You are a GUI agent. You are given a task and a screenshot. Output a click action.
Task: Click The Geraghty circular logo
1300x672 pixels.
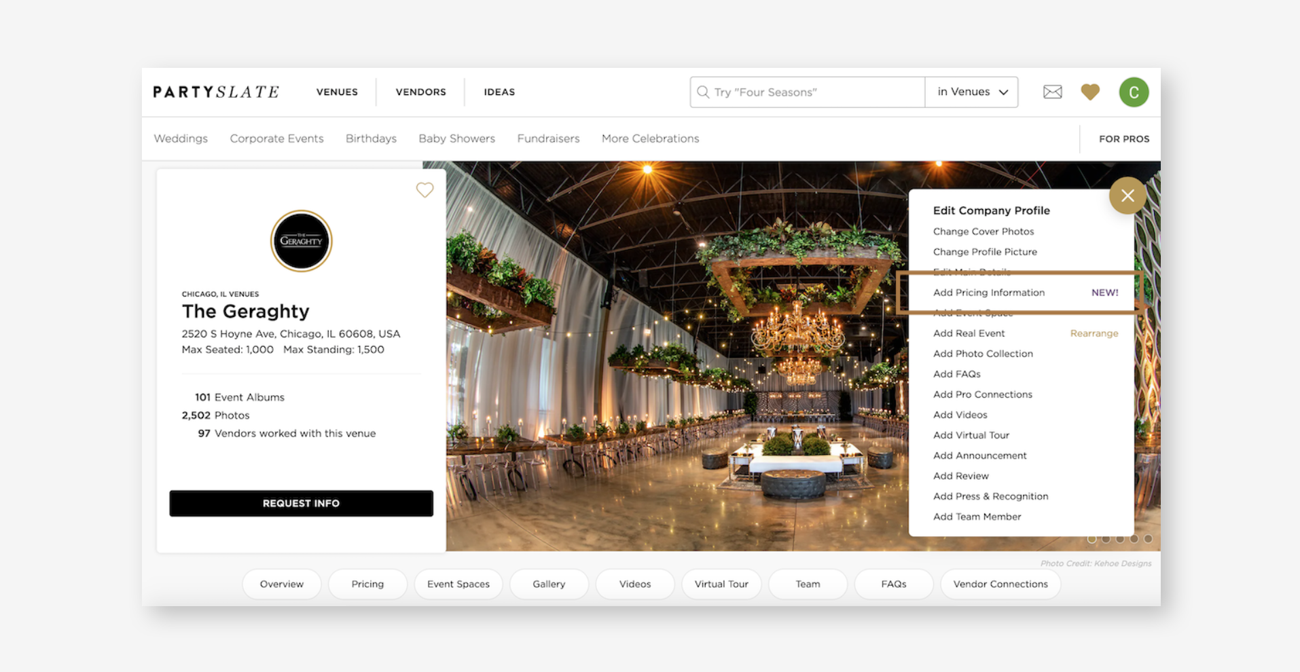click(301, 241)
